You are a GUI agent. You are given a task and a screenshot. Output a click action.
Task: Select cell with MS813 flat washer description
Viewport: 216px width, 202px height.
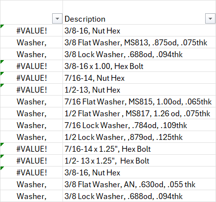[x=139, y=42]
